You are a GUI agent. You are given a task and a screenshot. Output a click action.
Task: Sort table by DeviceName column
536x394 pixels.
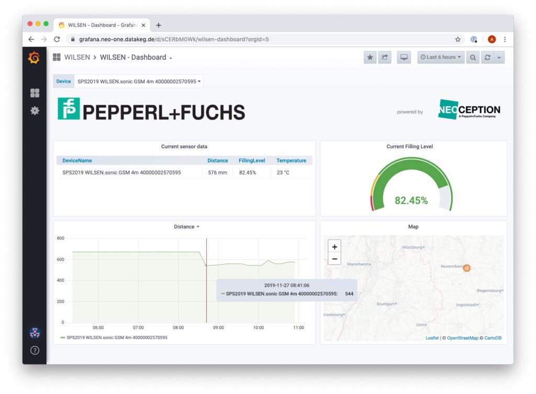click(77, 160)
